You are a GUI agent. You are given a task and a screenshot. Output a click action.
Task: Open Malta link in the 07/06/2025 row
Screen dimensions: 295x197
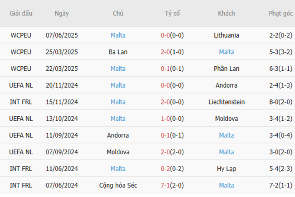pos(118,35)
